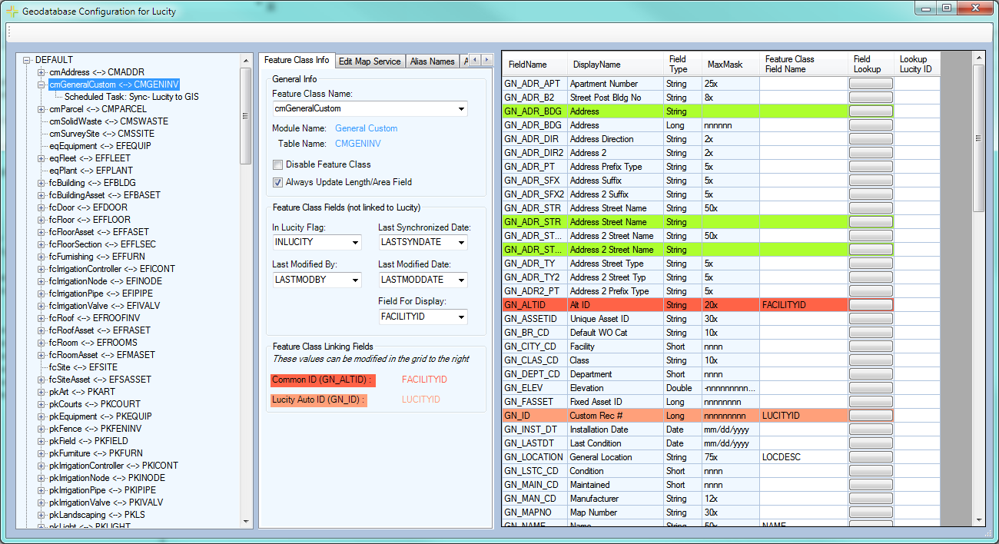Sort grid by DisplayName column header
This screenshot has height=544, width=999.
click(x=616, y=65)
